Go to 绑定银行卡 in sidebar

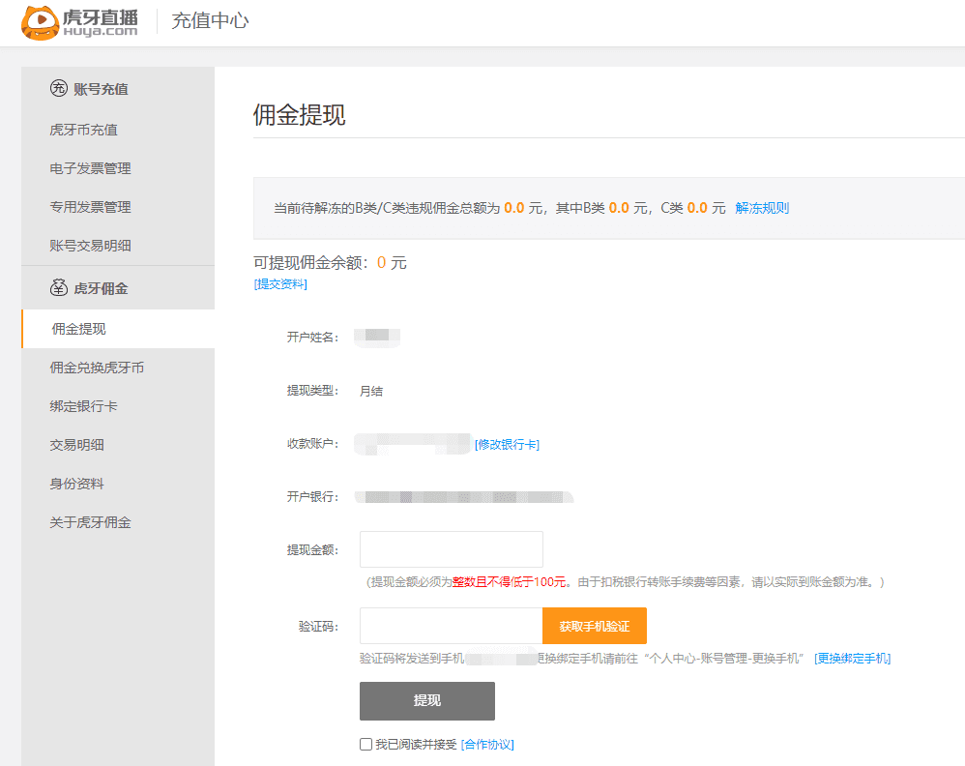pos(83,406)
